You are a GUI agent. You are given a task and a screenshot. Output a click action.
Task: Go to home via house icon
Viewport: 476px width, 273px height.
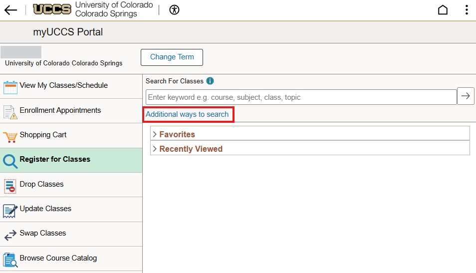pyautogui.click(x=443, y=10)
